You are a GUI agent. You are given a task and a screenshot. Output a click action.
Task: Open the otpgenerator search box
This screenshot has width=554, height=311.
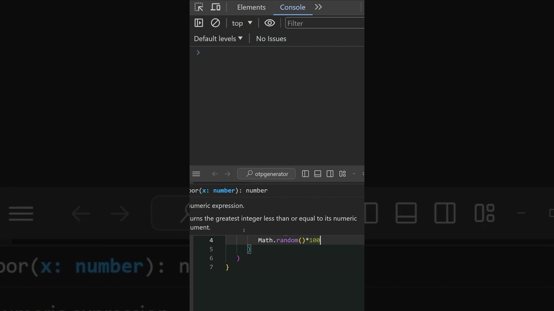pos(266,174)
